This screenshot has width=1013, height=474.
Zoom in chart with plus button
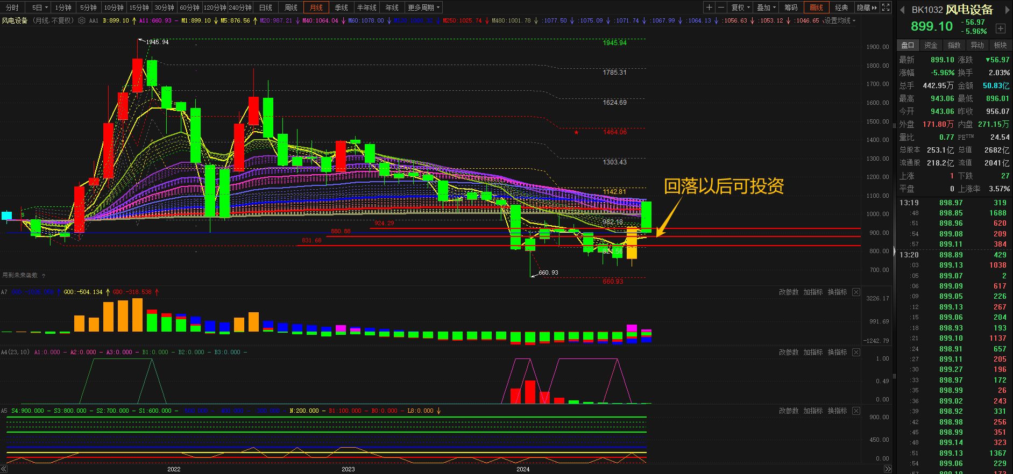tap(709, 8)
